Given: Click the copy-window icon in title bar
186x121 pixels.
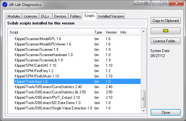Looking at the screenshot, I should tap(146, 3).
